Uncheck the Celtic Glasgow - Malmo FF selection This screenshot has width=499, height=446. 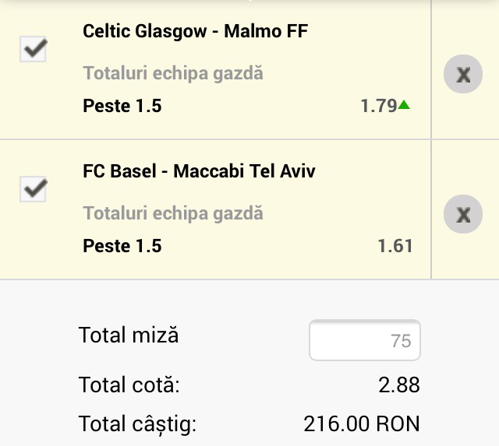click(x=33, y=50)
